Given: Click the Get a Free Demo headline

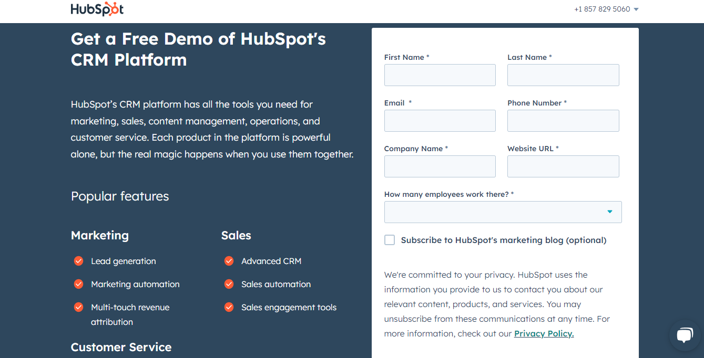Looking at the screenshot, I should pyautogui.click(x=198, y=49).
